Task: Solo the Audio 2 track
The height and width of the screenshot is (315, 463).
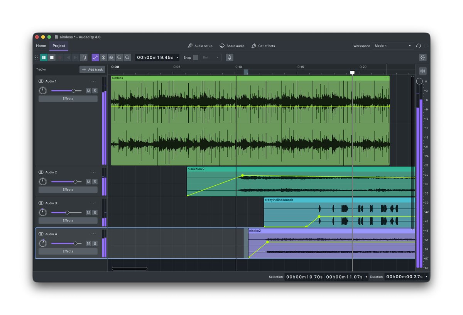Action: [x=95, y=182]
